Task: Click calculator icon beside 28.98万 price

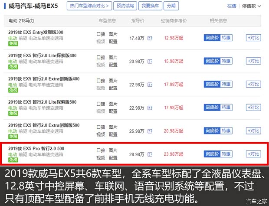Action: (x=150, y=154)
